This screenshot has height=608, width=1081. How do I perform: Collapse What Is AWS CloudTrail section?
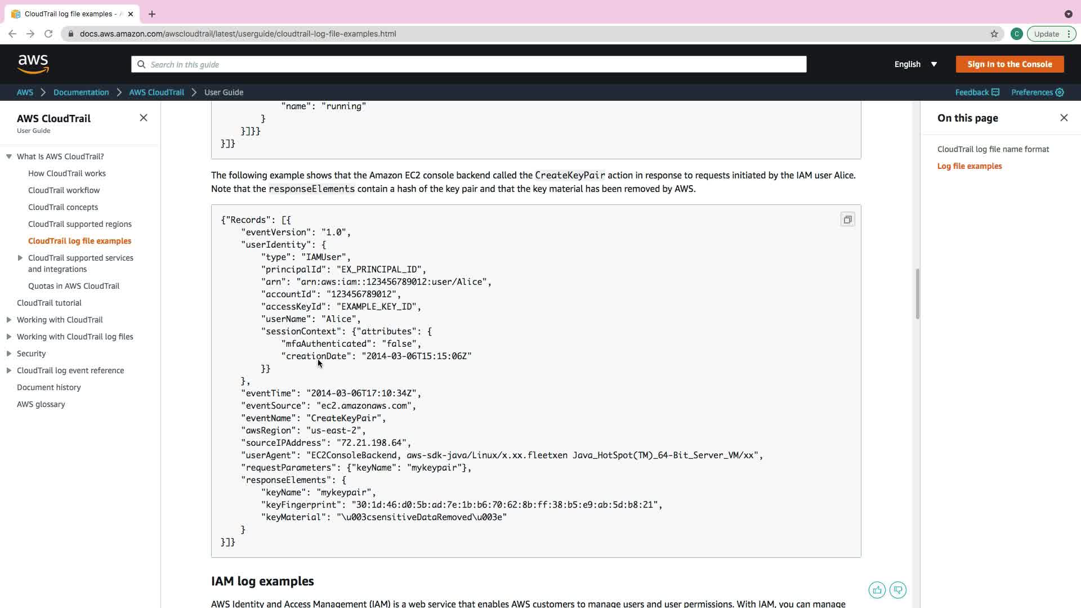coord(9,157)
